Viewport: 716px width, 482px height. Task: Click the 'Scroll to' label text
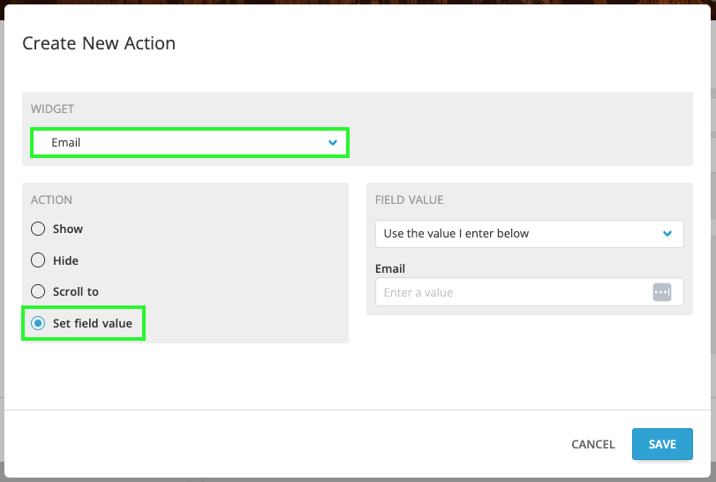pos(76,291)
